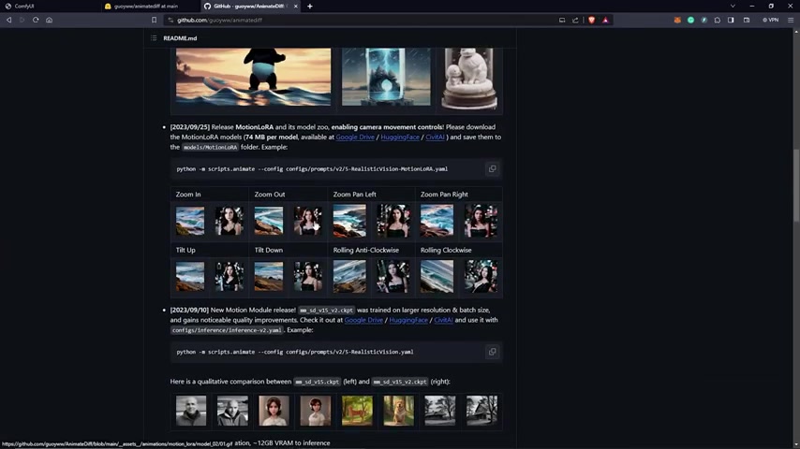
Task: Open Tilt Up landscape thumbnail
Action: 190,276
